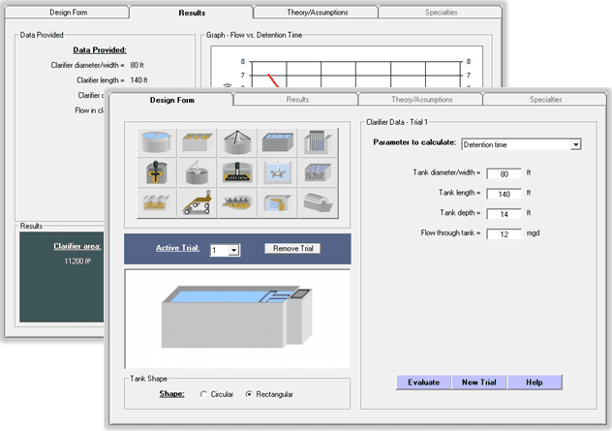Click the Evaluate button
The height and width of the screenshot is (431, 612).
424,383
